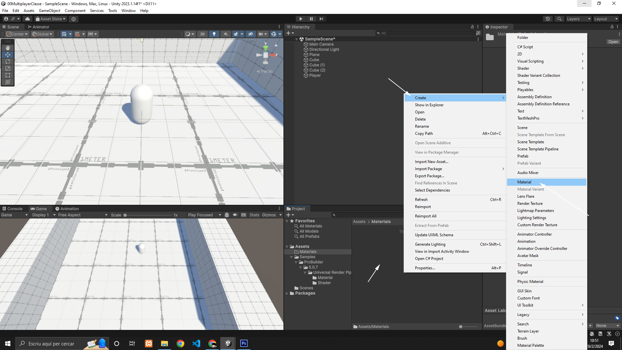Select the Hand view tool
This screenshot has height=350, width=622.
coord(8,48)
